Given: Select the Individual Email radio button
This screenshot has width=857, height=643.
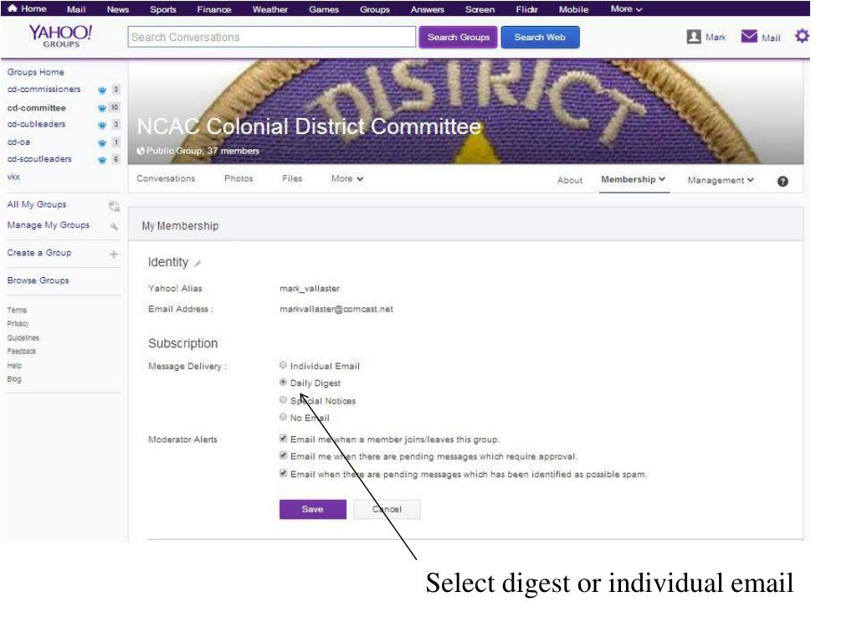Looking at the screenshot, I should 283,365.
